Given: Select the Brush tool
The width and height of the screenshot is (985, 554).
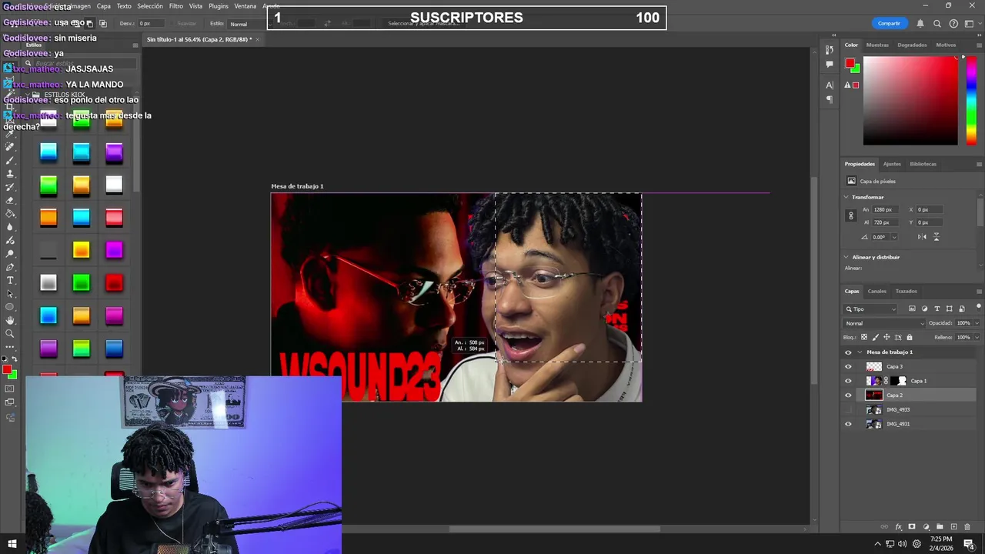Looking at the screenshot, I should click(x=10, y=160).
